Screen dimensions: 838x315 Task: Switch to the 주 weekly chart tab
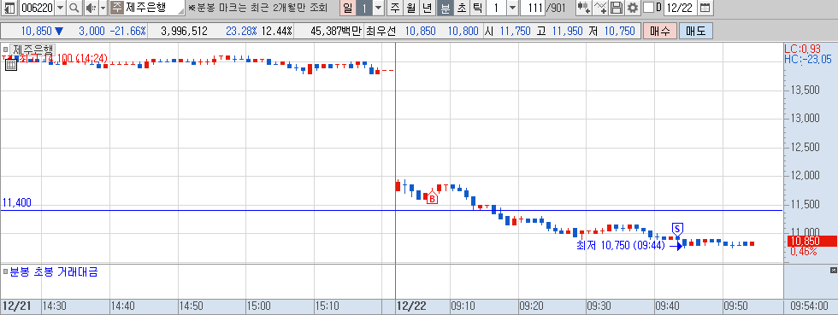pyautogui.click(x=395, y=8)
